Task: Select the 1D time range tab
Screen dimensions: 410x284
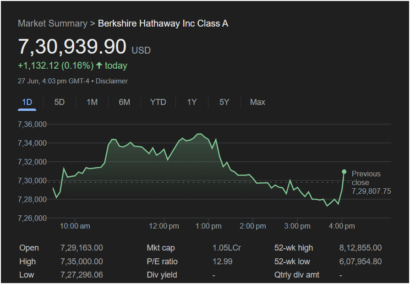Action: point(27,102)
